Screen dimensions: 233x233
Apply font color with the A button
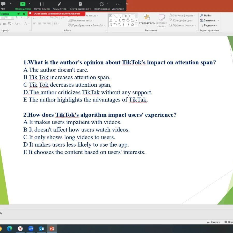pos(26,24)
